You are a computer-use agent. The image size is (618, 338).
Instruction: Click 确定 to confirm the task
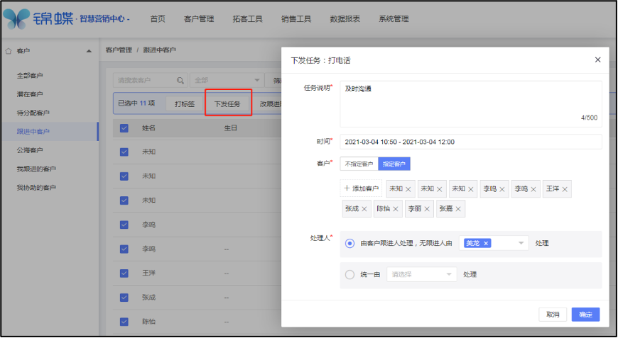click(x=586, y=315)
